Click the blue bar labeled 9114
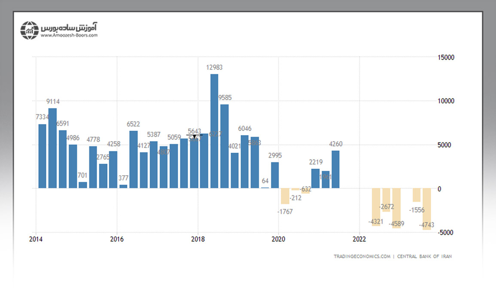 [52, 148]
